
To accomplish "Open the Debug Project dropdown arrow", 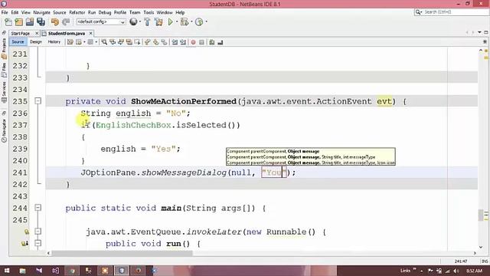I will tap(191, 22).
